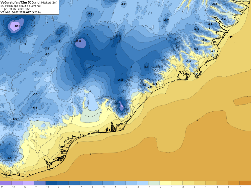Select legend swatch between 5 and 6
Screen dimensions: 251x188
pos(222,183)
